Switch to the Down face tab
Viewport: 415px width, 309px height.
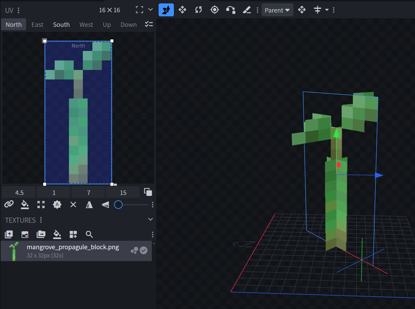129,24
